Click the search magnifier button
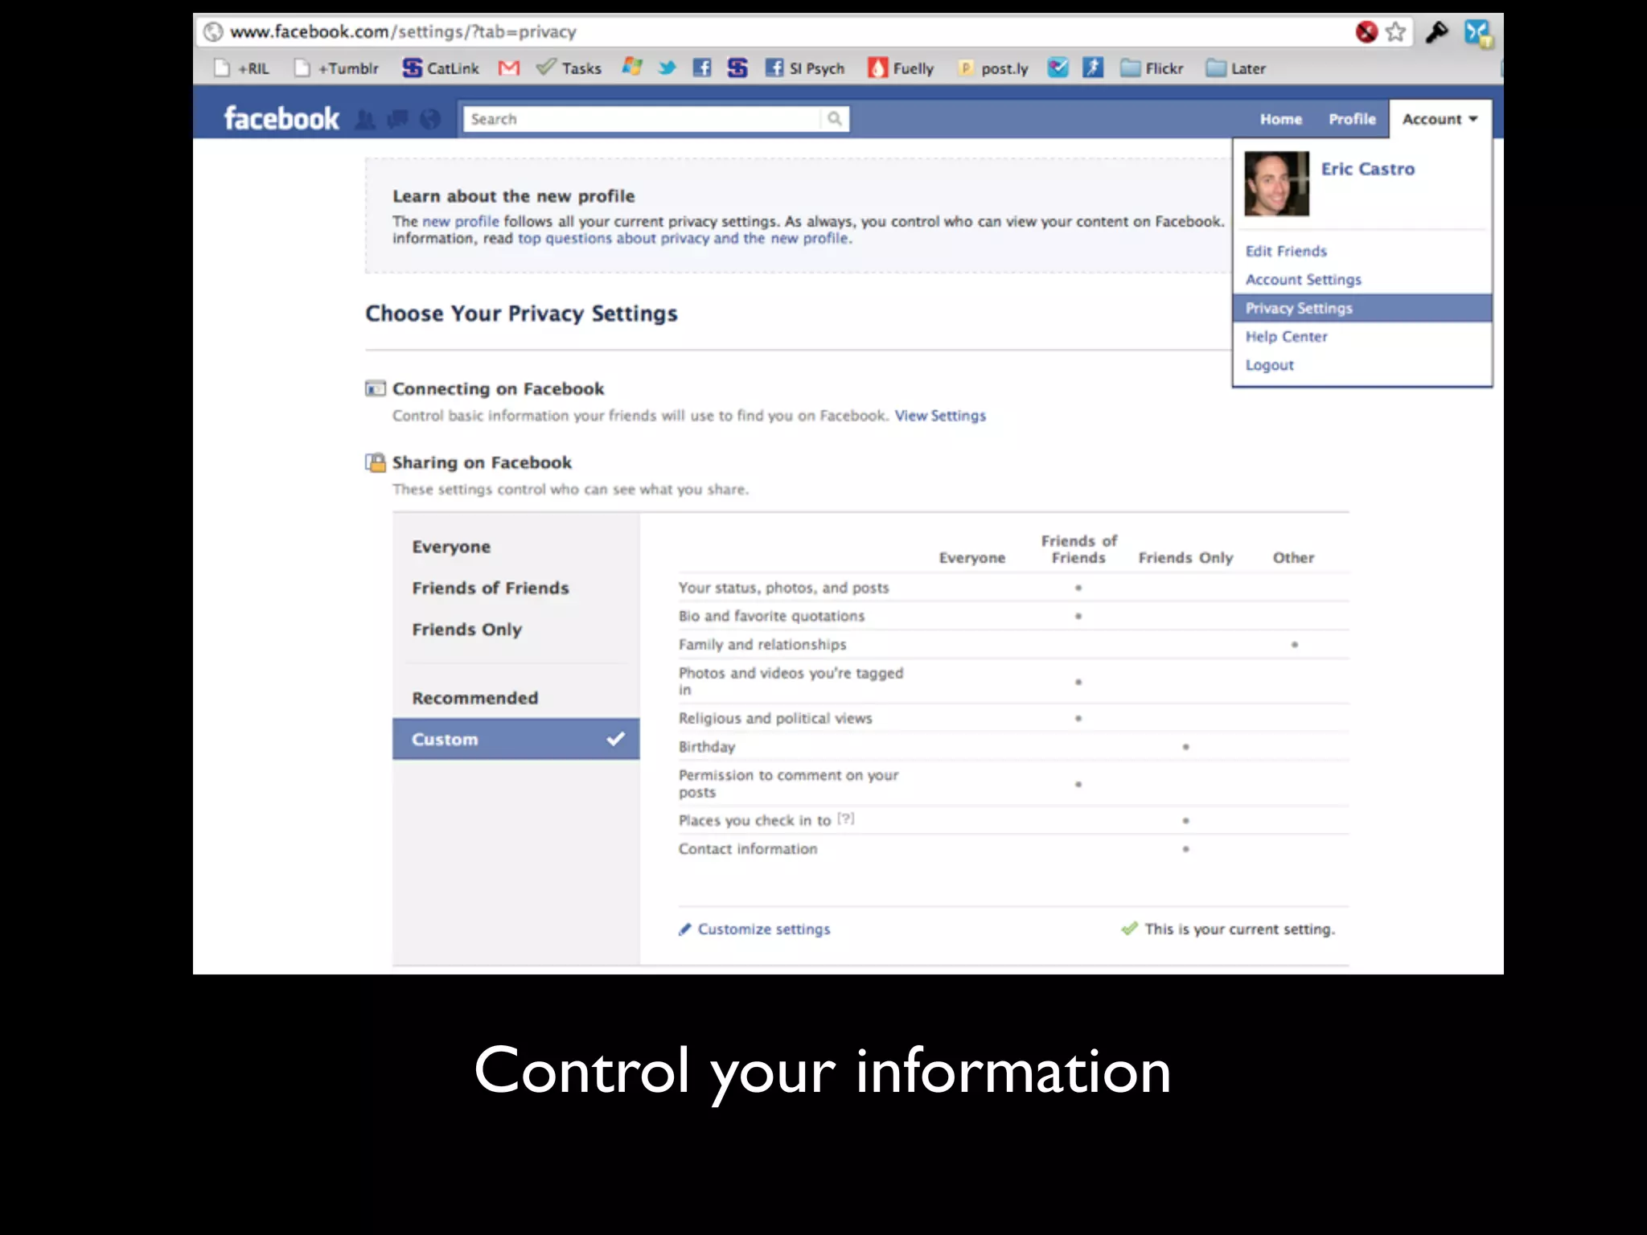 [x=835, y=119]
